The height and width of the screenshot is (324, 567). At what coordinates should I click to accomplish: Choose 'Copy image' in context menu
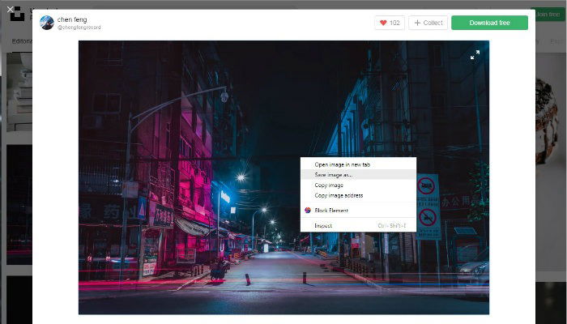click(358, 185)
